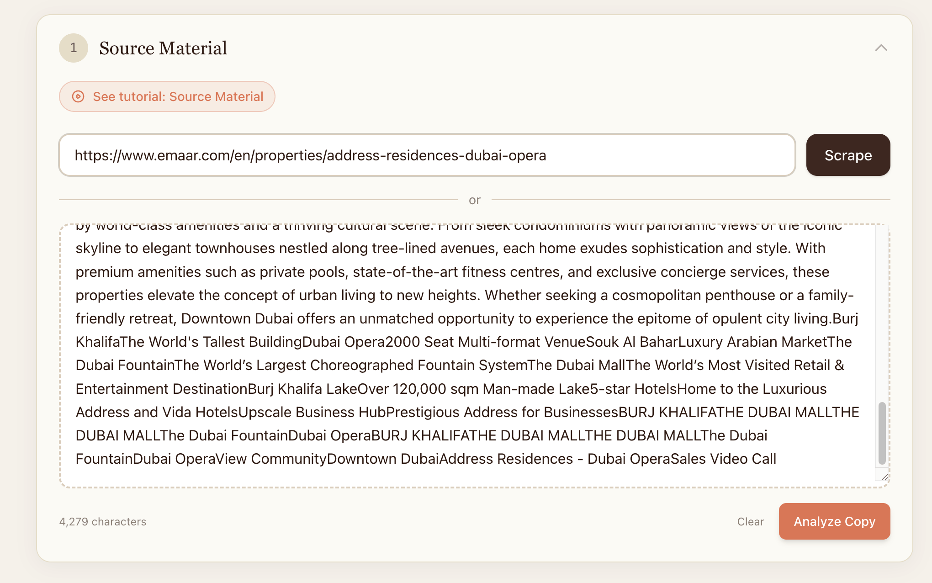
Task: Click the play icon in tutorial pill
Action: 78,96
